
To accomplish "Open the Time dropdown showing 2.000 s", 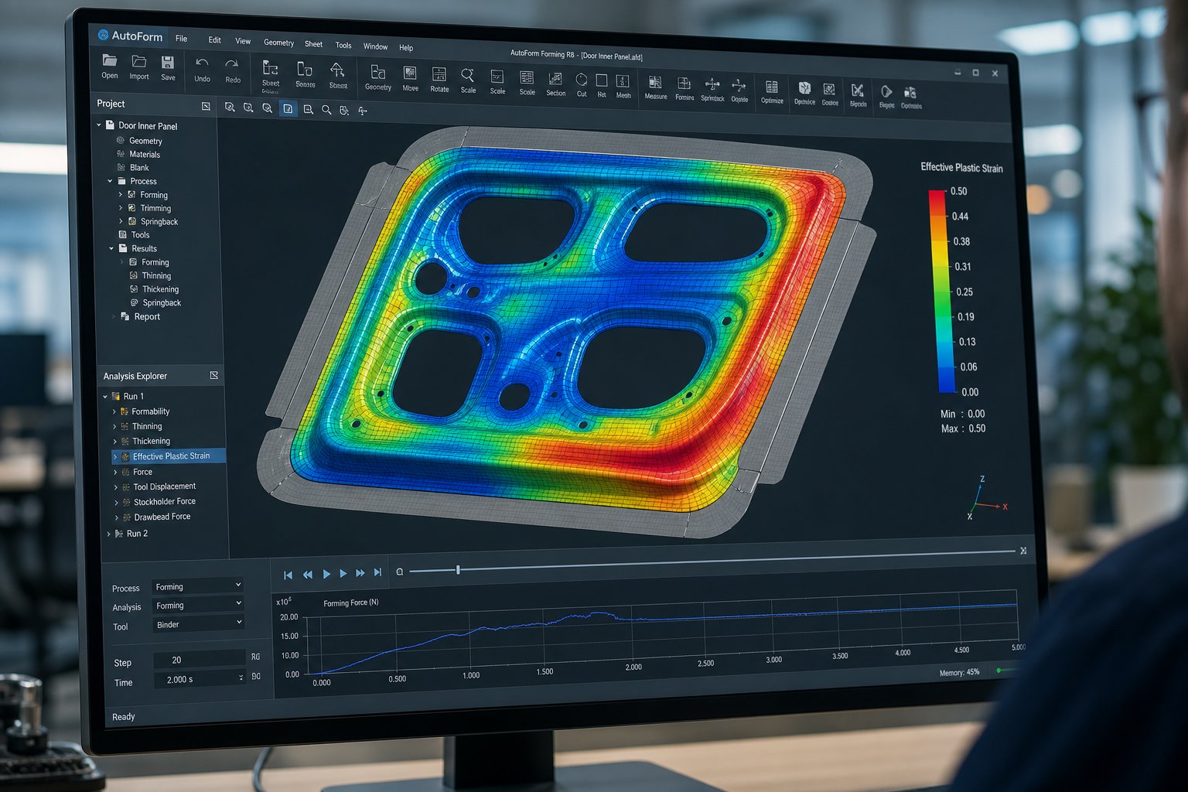I will coord(200,678).
